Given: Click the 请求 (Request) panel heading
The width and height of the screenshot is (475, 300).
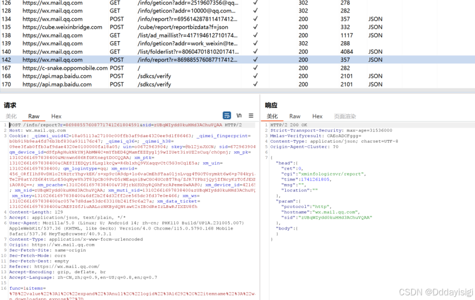Looking at the screenshot, I should point(10,105).
